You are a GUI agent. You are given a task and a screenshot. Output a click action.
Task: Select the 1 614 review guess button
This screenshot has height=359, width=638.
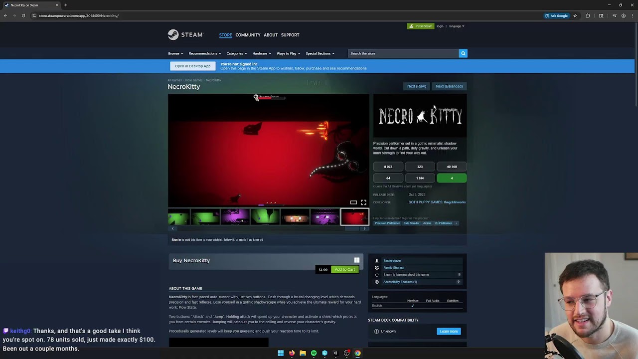coord(420,178)
